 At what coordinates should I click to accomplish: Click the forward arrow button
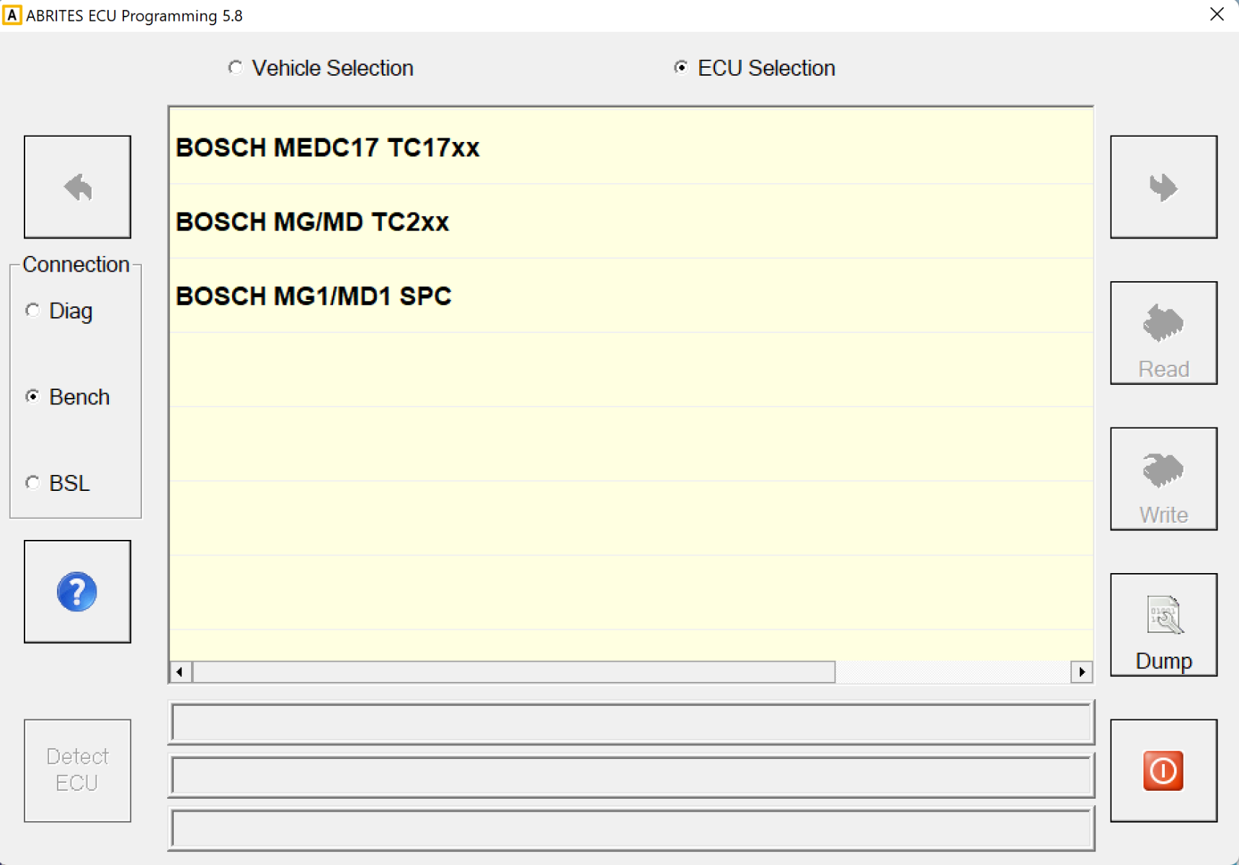(1163, 187)
